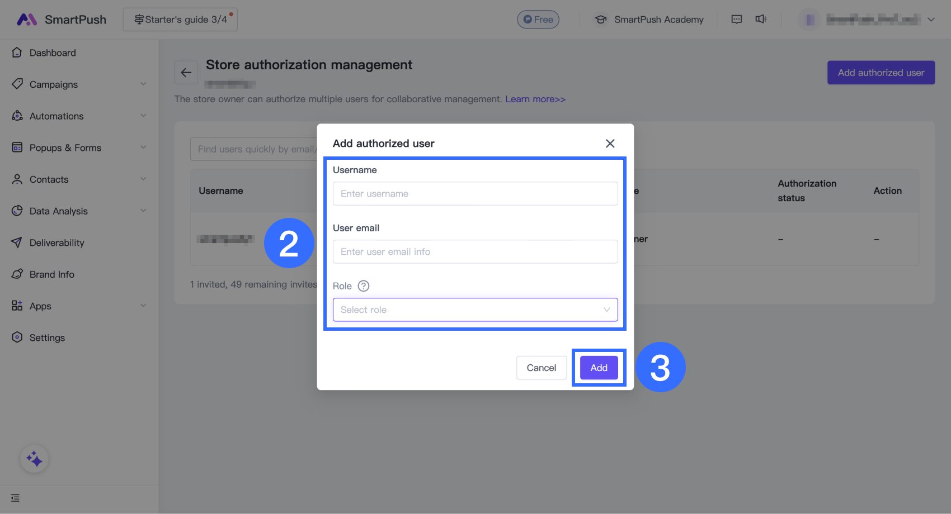This screenshot has width=951, height=514.
Task: Click Cancel in the dialog
Action: coord(541,368)
